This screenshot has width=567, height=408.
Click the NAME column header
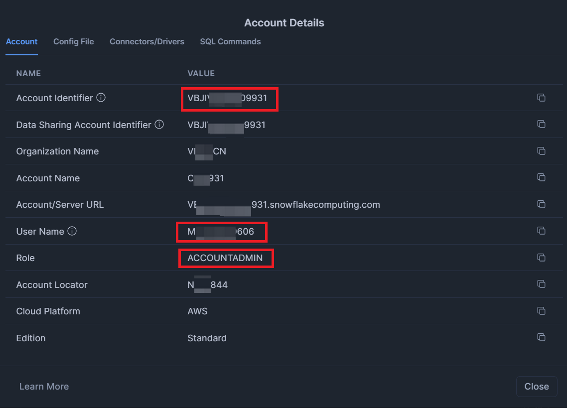28,73
